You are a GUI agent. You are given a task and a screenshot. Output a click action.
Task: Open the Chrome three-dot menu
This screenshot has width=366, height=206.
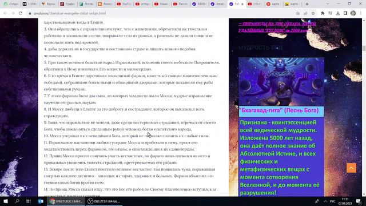[x=361, y=13]
